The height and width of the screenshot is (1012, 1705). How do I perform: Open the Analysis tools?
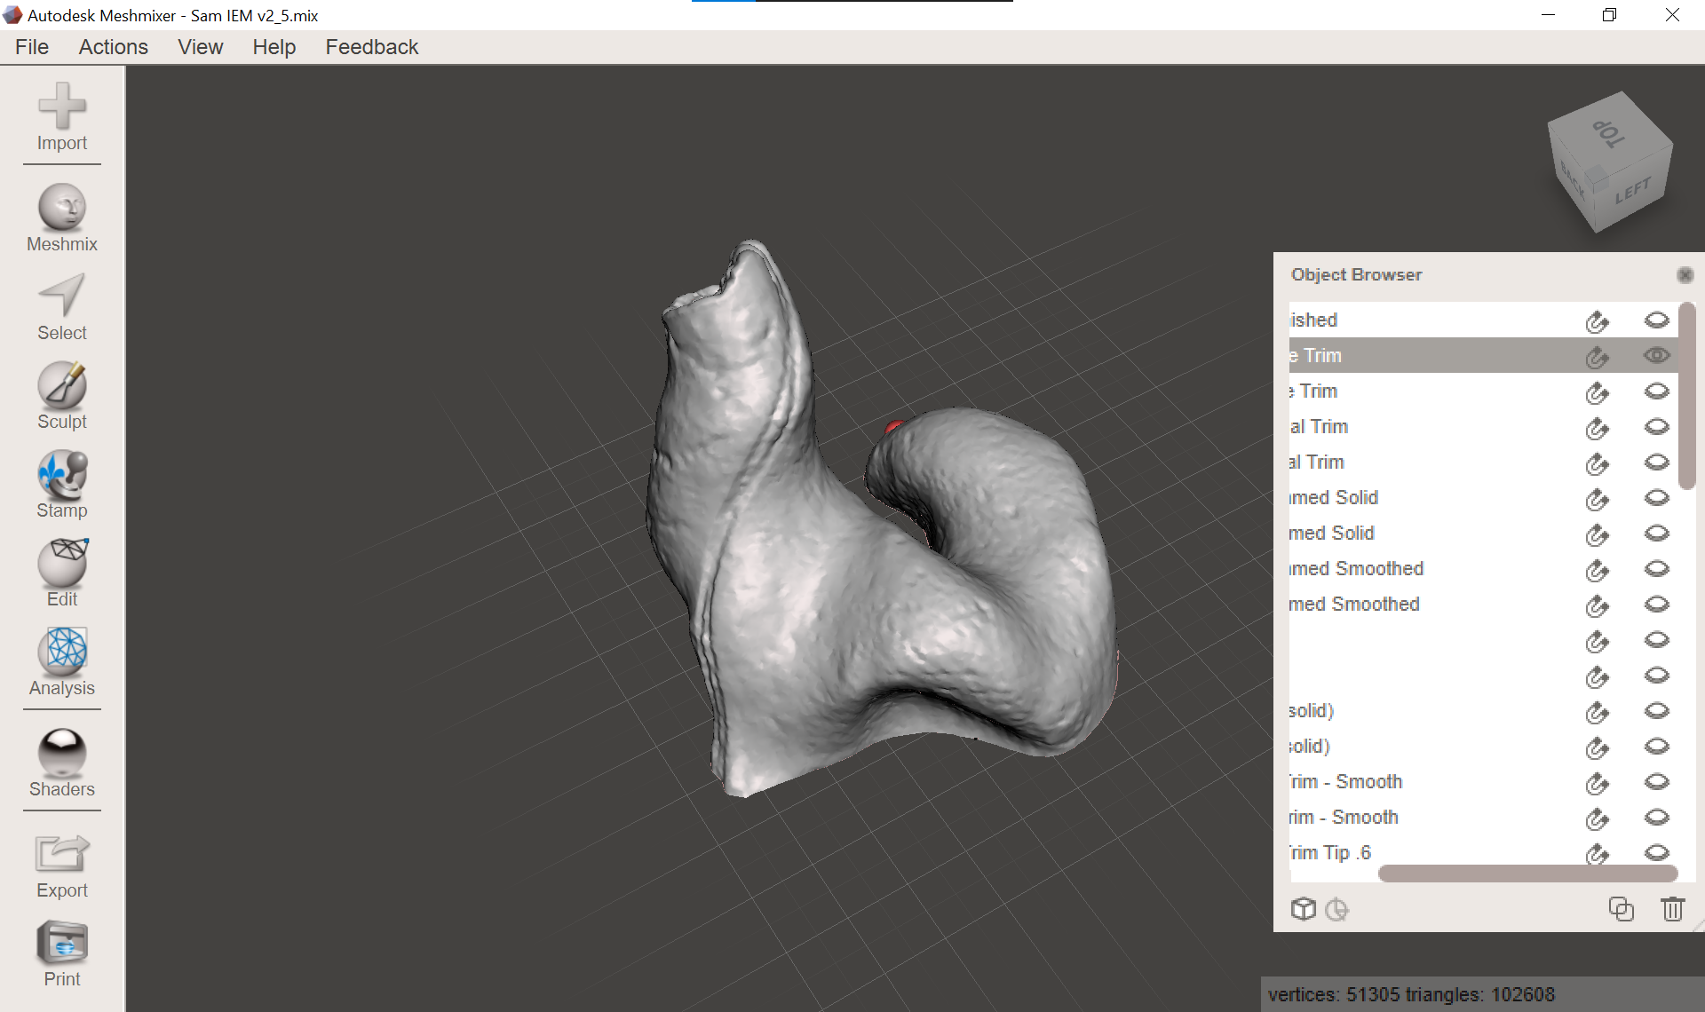pyautogui.click(x=61, y=652)
